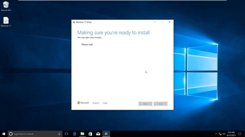Click the 'Please wait' status text
Screen dimensions: 245x137
pyautogui.click(x=87, y=45)
